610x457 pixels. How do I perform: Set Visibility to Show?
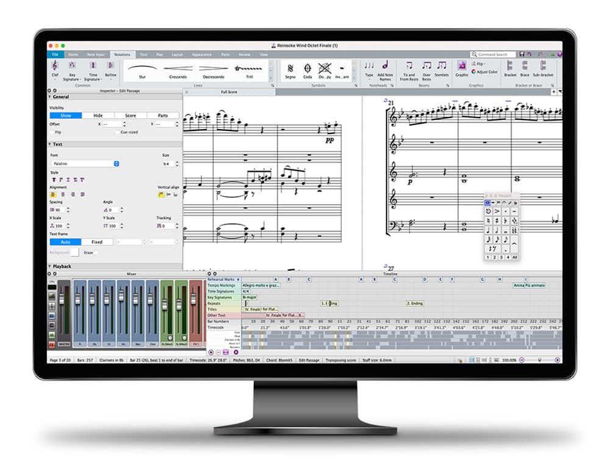[66, 115]
